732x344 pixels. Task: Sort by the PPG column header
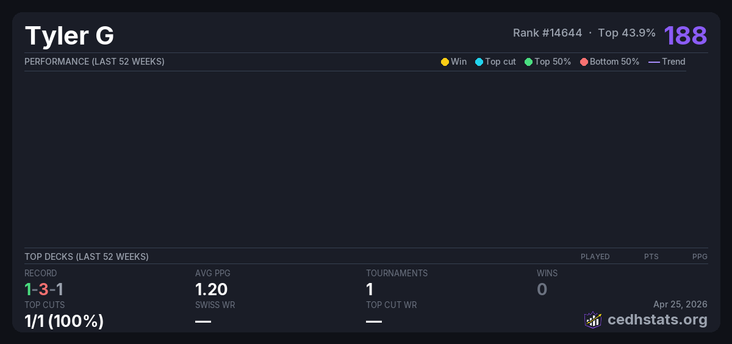point(700,257)
